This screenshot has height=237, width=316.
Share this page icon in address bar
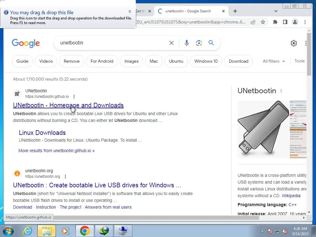pos(253,22)
